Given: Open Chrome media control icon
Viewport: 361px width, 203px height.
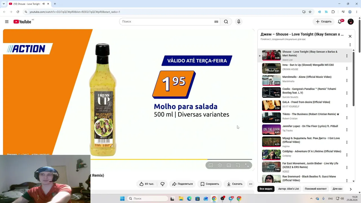Looking at the screenshot, I should pyautogui.click(x=343, y=12).
